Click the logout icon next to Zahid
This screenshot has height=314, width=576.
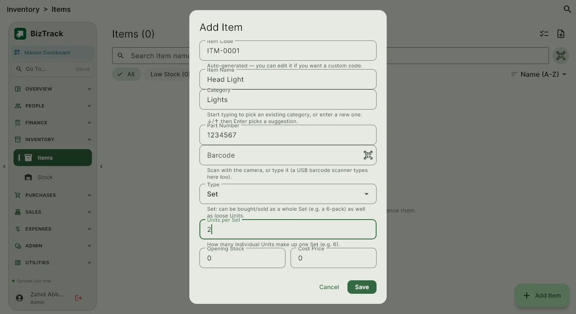(78, 298)
